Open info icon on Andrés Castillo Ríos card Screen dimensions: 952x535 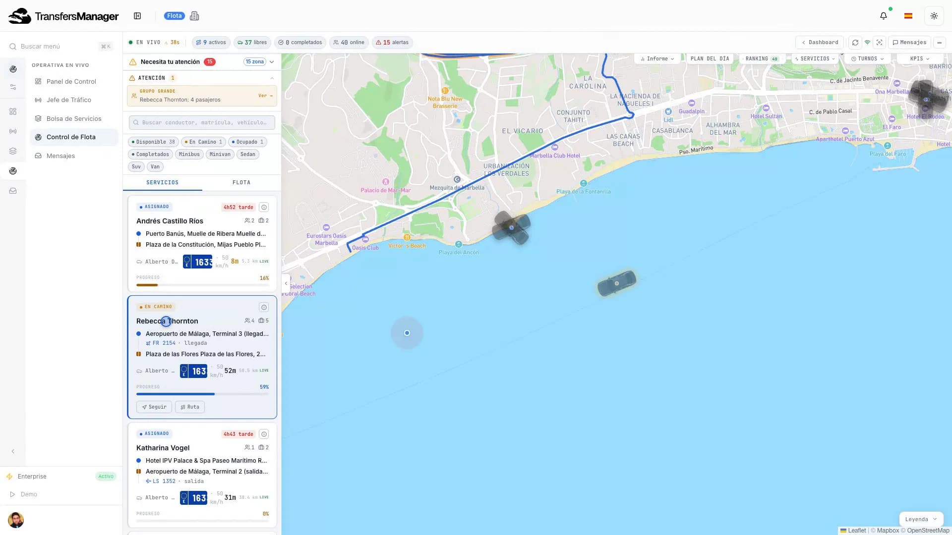[264, 207]
